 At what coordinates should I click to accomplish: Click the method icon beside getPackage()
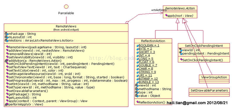tap(7, 94)
